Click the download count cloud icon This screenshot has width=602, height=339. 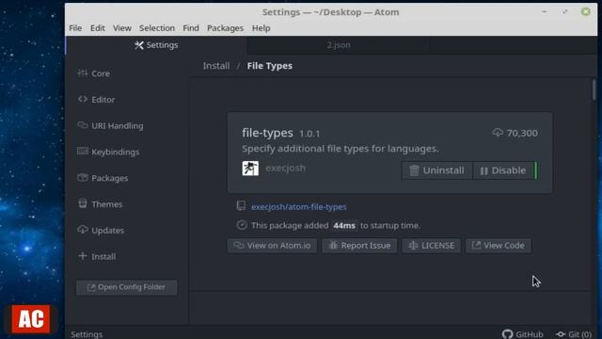(498, 133)
